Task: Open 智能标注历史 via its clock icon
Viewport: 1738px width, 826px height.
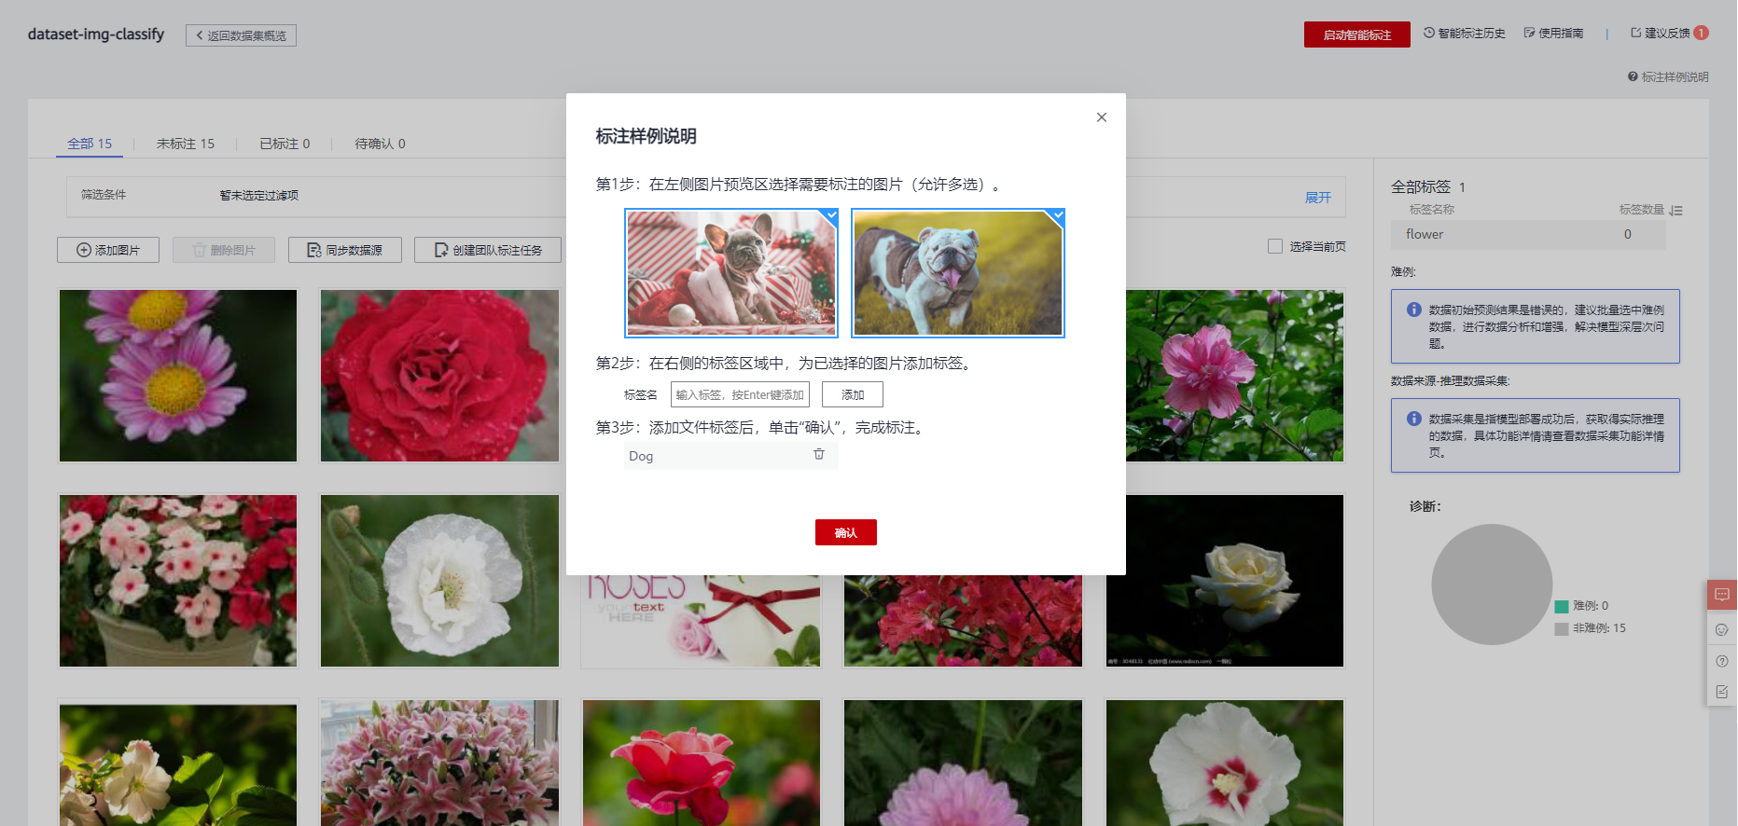Action: pyautogui.click(x=1429, y=33)
